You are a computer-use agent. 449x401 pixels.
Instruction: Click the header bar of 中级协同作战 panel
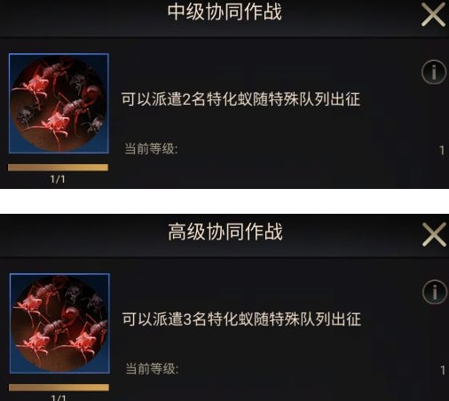(x=224, y=19)
